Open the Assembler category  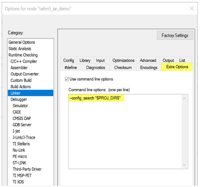click(19, 68)
